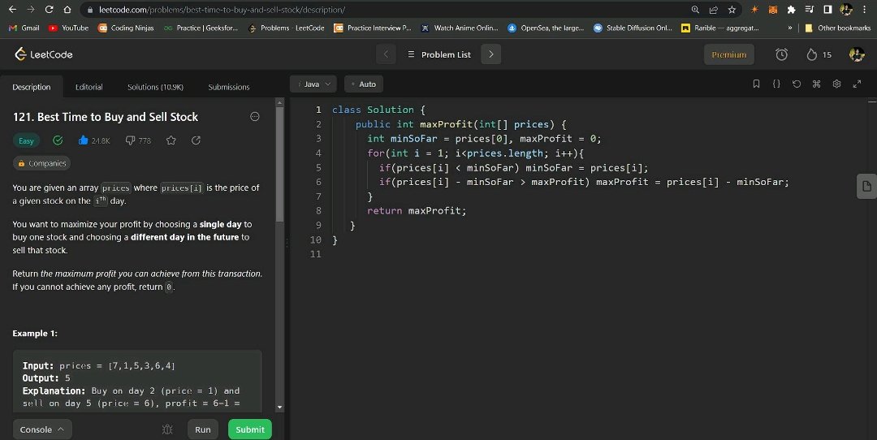Click the Easy difficulty badge
This screenshot has width=877, height=440.
coord(26,140)
